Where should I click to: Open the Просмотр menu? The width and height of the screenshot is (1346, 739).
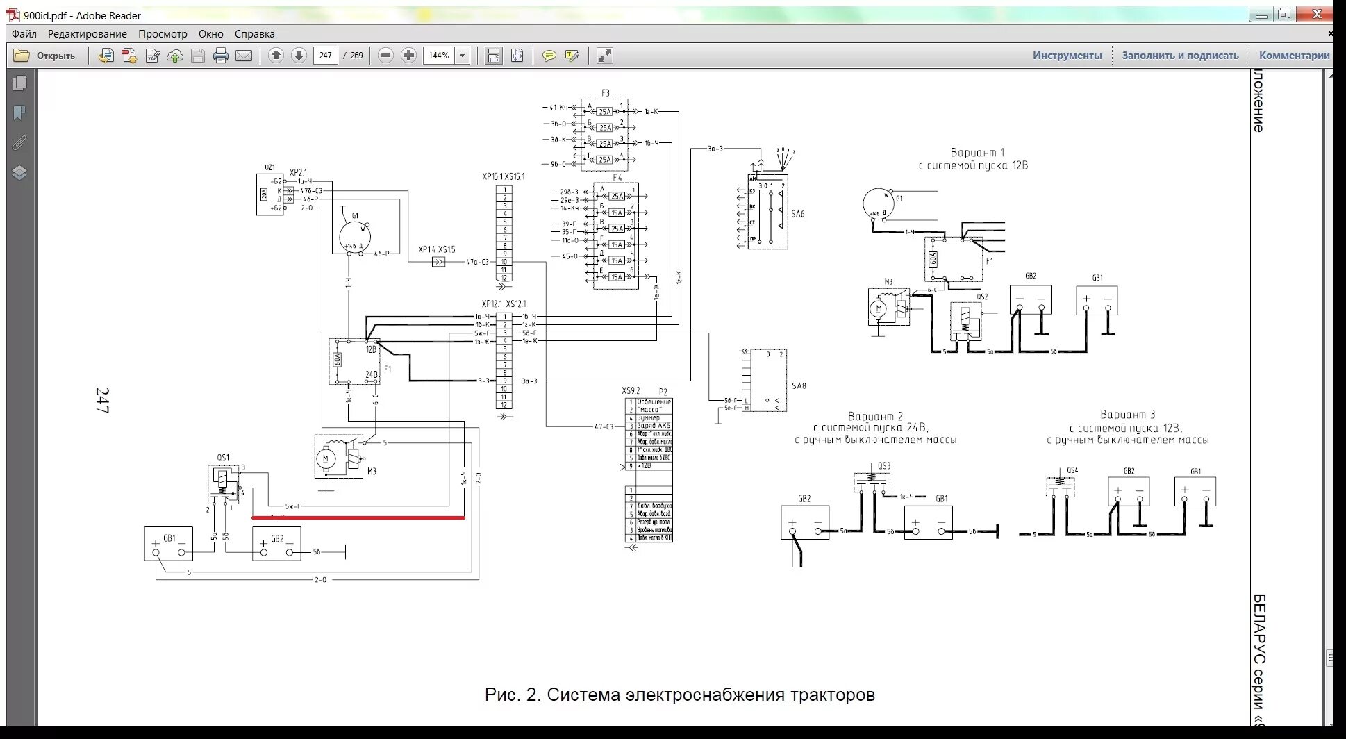tap(163, 33)
